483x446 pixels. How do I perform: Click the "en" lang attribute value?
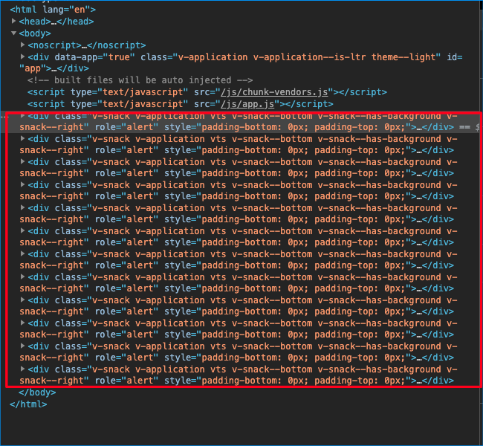pyautogui.click(x=80, y=10)
